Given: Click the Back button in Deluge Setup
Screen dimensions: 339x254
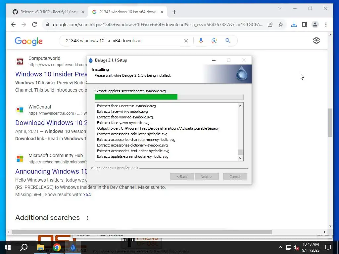Looking at the screenshot, I should (x=182, y=177).
